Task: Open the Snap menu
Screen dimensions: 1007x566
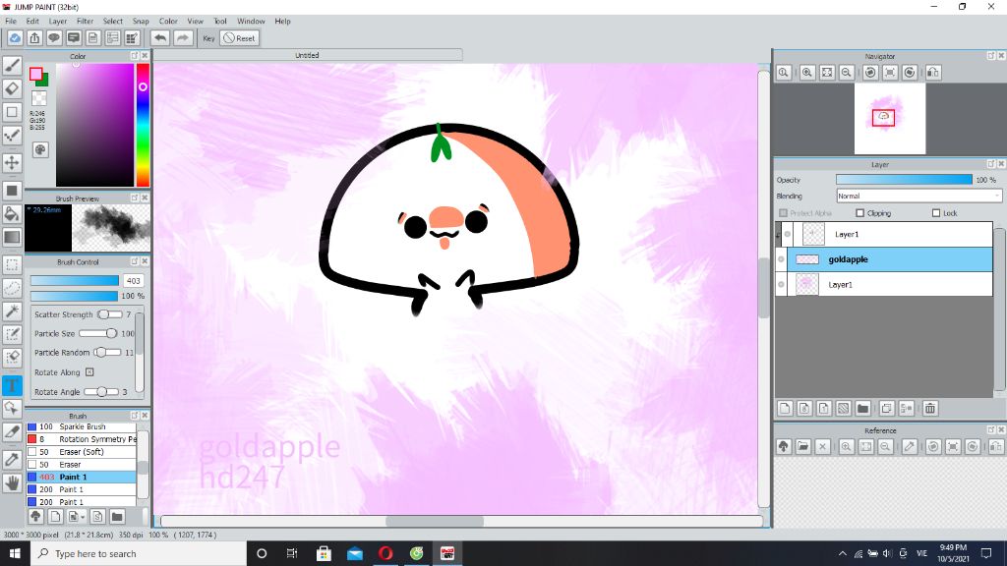Action: (141, 22)
